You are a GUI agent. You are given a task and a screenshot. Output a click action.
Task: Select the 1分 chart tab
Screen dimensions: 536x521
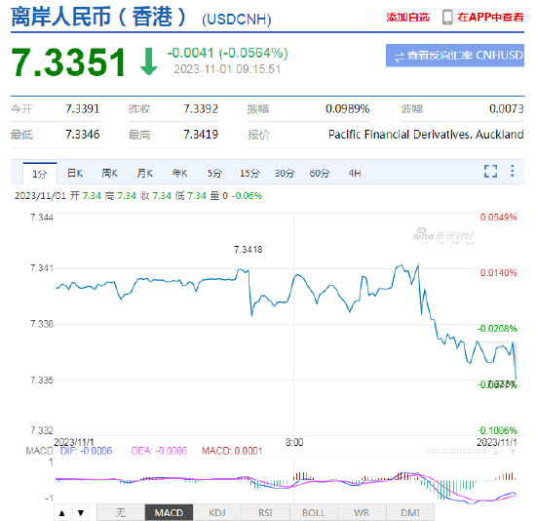click(40, 174)
